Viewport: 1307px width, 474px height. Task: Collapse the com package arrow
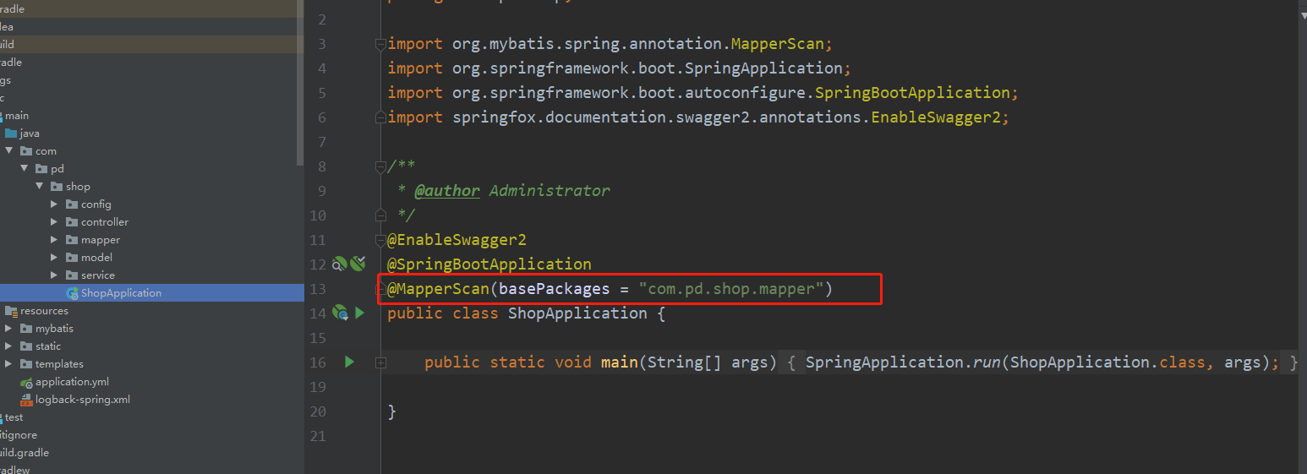pos(9,151)
